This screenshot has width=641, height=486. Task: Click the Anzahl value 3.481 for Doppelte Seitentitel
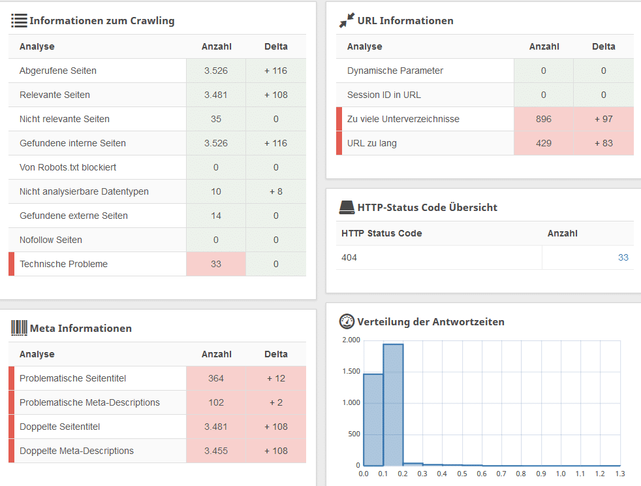click(x=216, y=427)
